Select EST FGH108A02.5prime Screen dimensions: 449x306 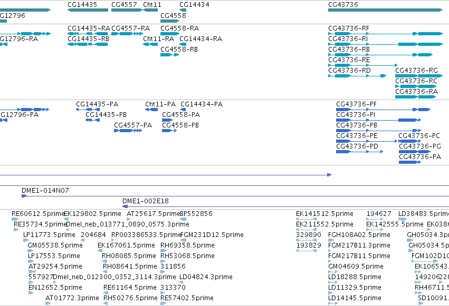[x=359, y=235]
